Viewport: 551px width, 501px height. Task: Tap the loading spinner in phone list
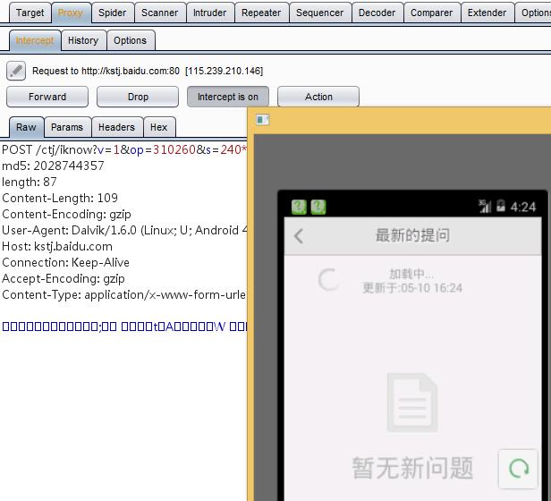tap(329, 280)
